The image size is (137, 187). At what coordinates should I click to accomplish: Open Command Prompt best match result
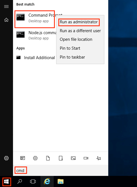point(35,19)
